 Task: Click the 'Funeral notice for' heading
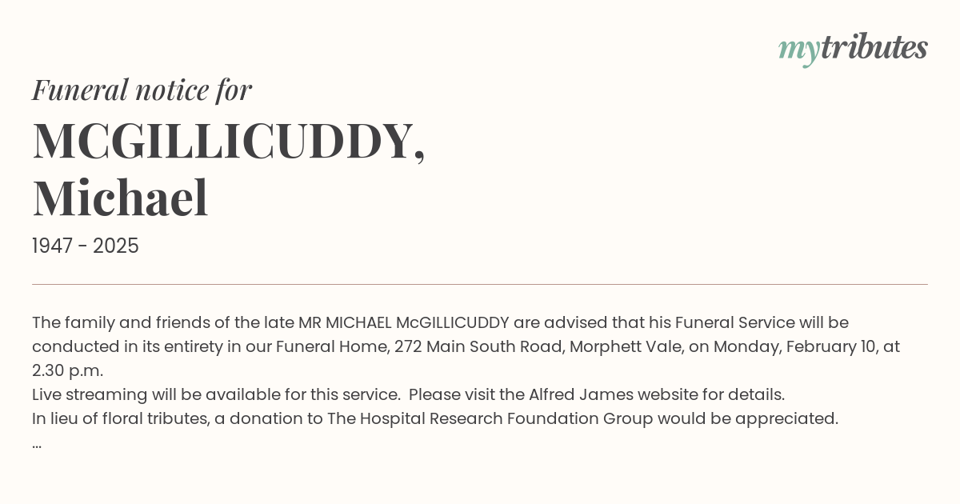[142, 90]
